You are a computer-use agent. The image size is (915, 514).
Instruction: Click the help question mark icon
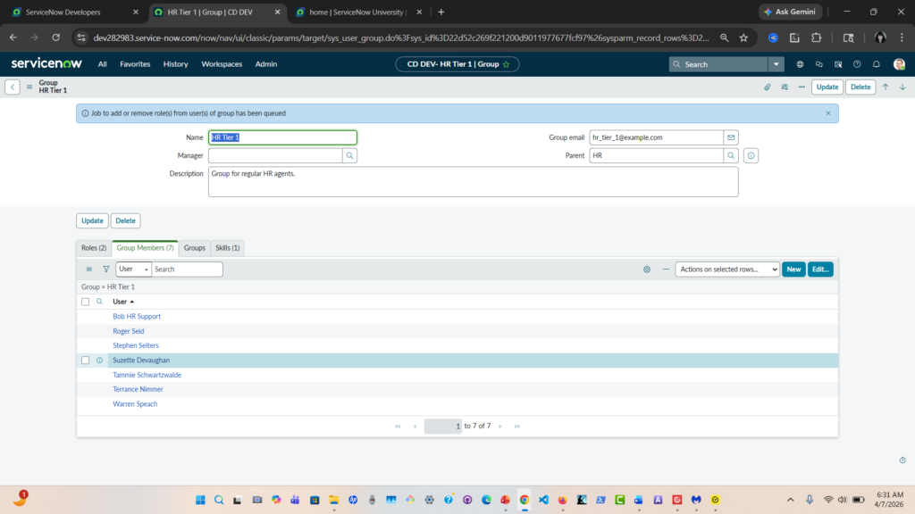click(x=857, y=64)
